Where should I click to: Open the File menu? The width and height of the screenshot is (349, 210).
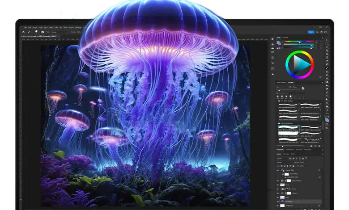[x=26, y=28]
